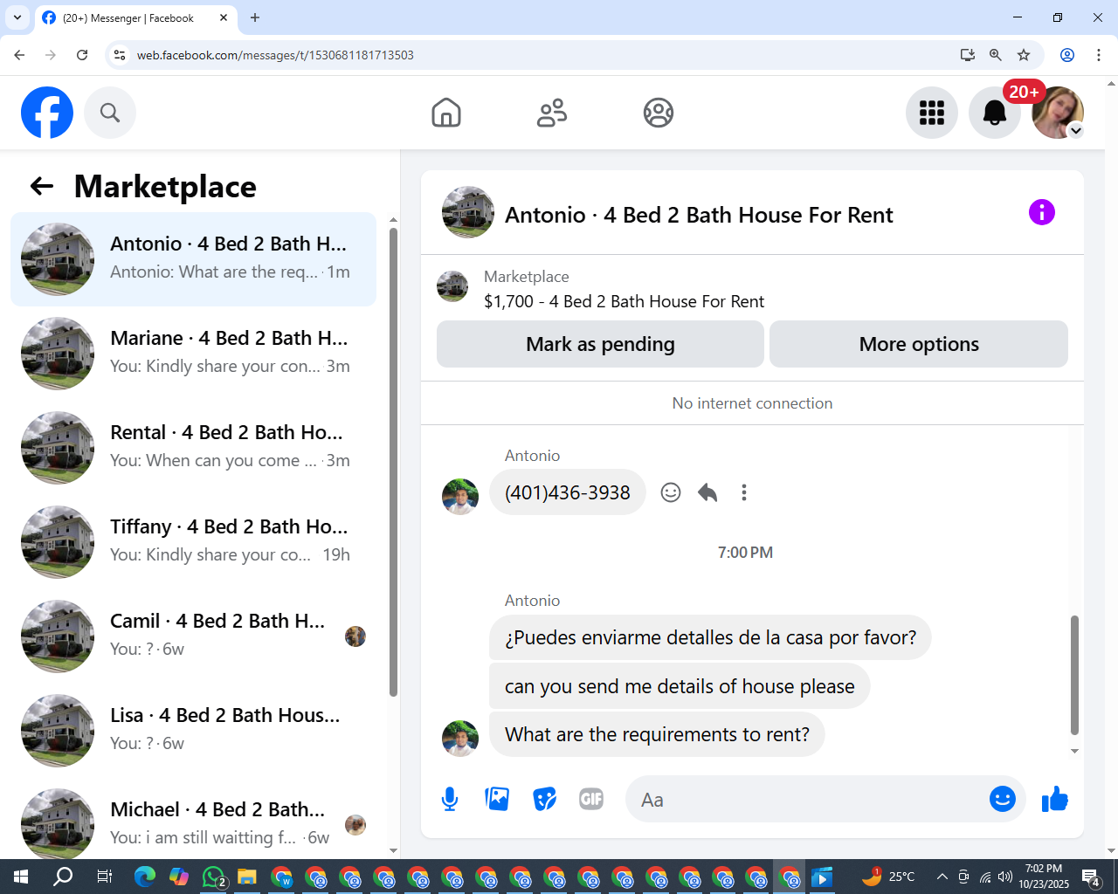The width and height of the screenshot is (1118, 894).
Task: Go back from the Marketplace list
Action: pyautogui.click(x=42, y=186)
